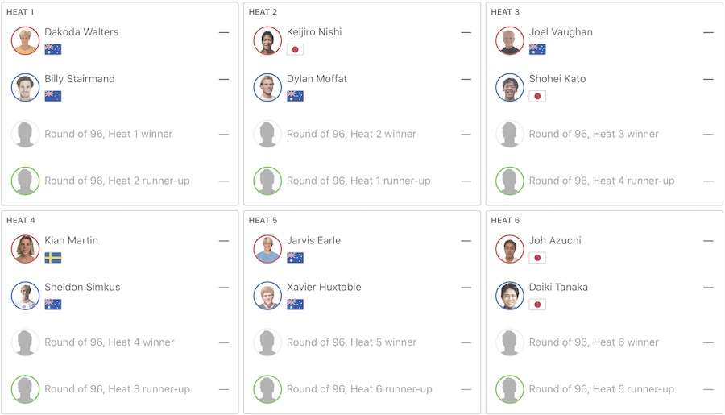
Task: Select Round of 96, Heat 4 runner-up slot
Action: [601, 181]
